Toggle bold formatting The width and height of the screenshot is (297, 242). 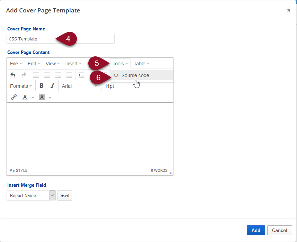click(x=42, y=86)
